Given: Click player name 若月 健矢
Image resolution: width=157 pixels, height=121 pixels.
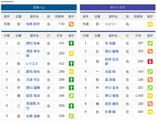Looking at the screenshot, I should click(x=112, y=104).
